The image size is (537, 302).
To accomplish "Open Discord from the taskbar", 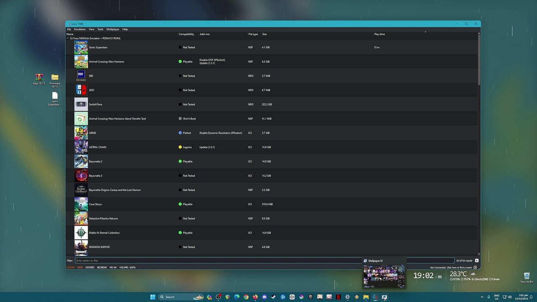I will point(264,297).
